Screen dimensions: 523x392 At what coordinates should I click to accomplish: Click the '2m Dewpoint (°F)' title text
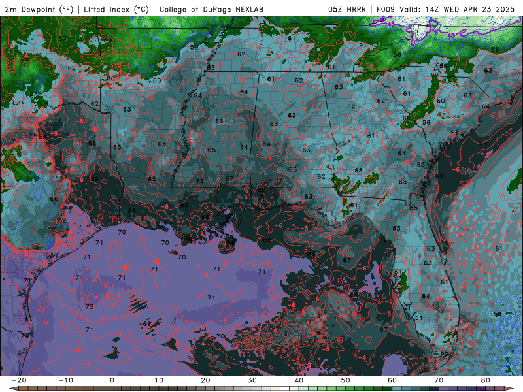pos(39,9)
